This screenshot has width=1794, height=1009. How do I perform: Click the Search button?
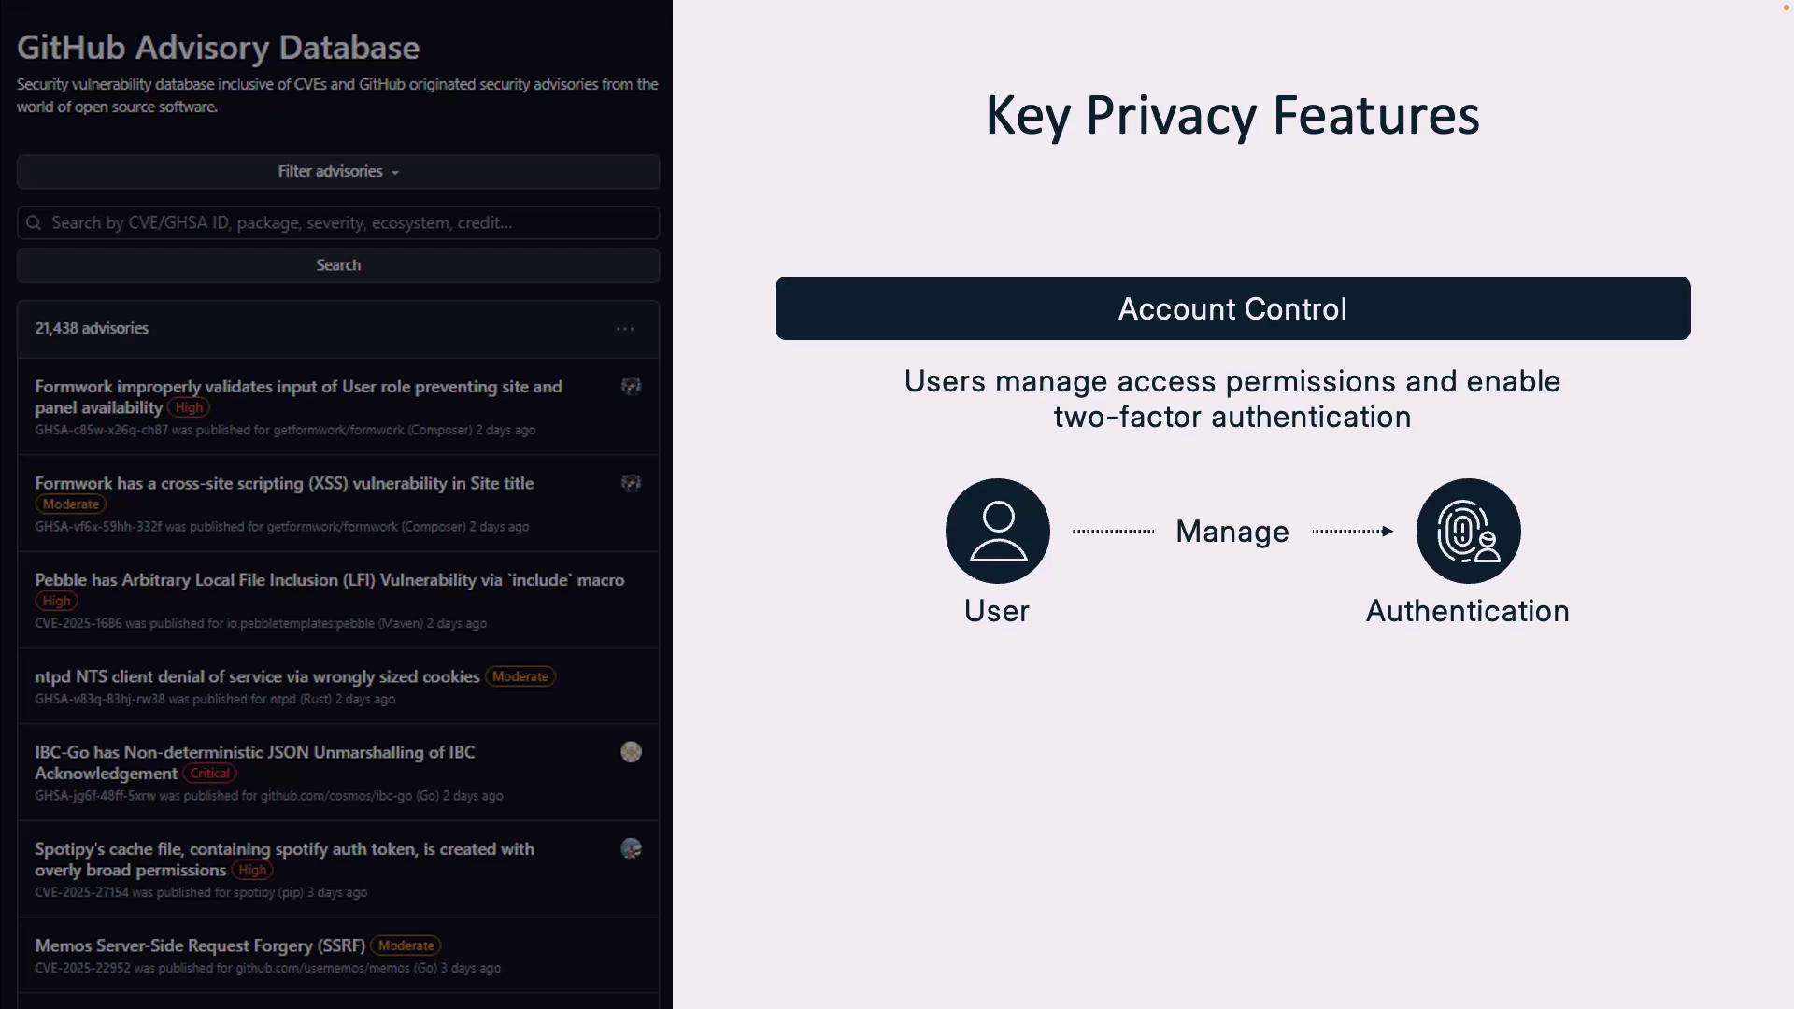(x=338, y=265)
